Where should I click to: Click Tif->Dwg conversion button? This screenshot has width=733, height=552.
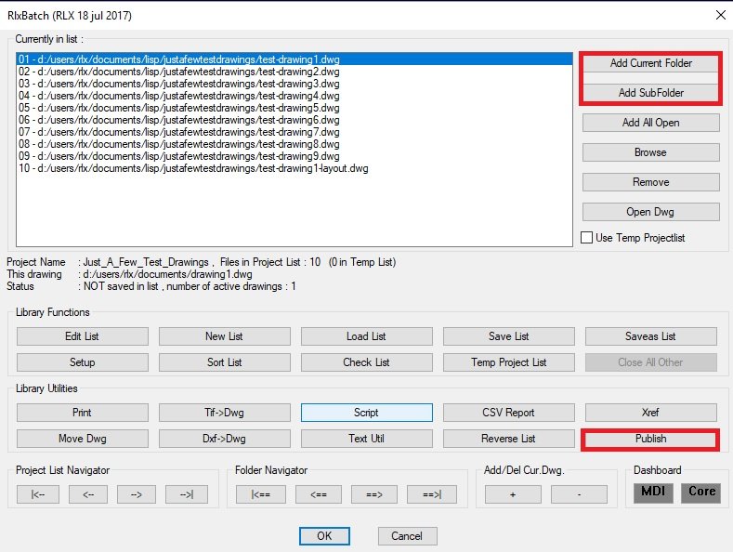pos(225,413)
